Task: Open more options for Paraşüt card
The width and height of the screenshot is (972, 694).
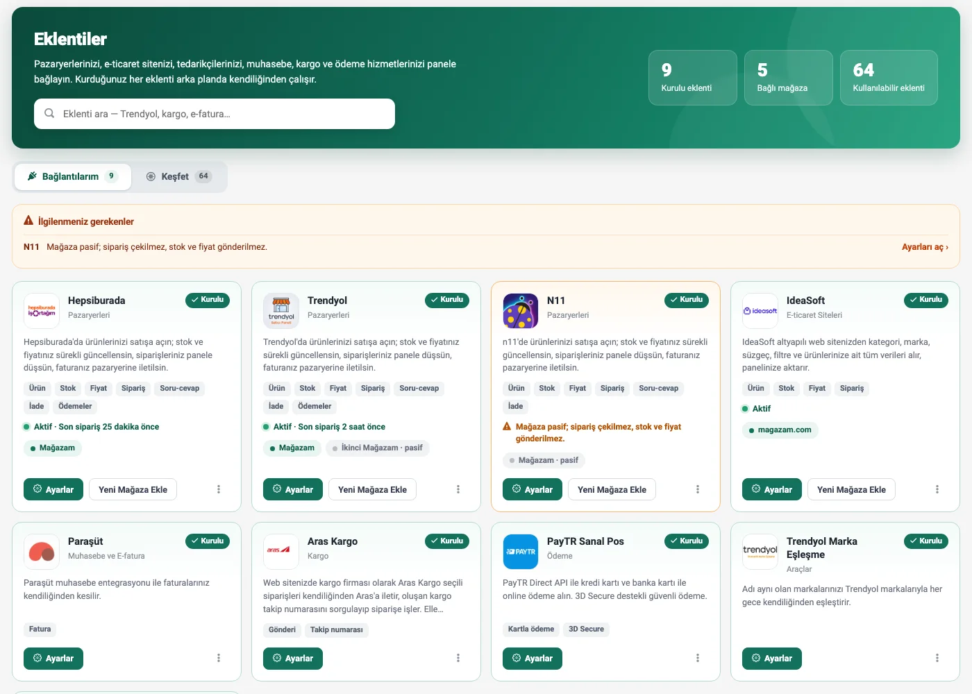Action: click(x=219, y=658)
